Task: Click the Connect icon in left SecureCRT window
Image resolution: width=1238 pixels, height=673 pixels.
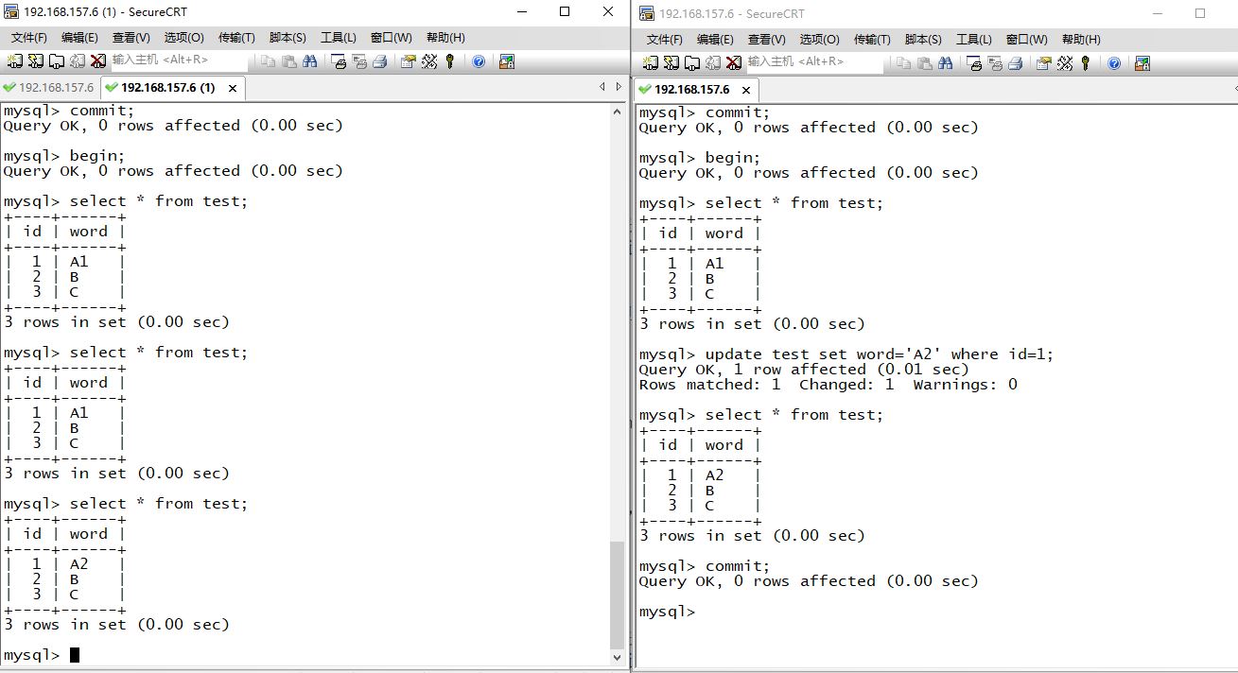Action: pyautogui.click(x=15, y=60)
